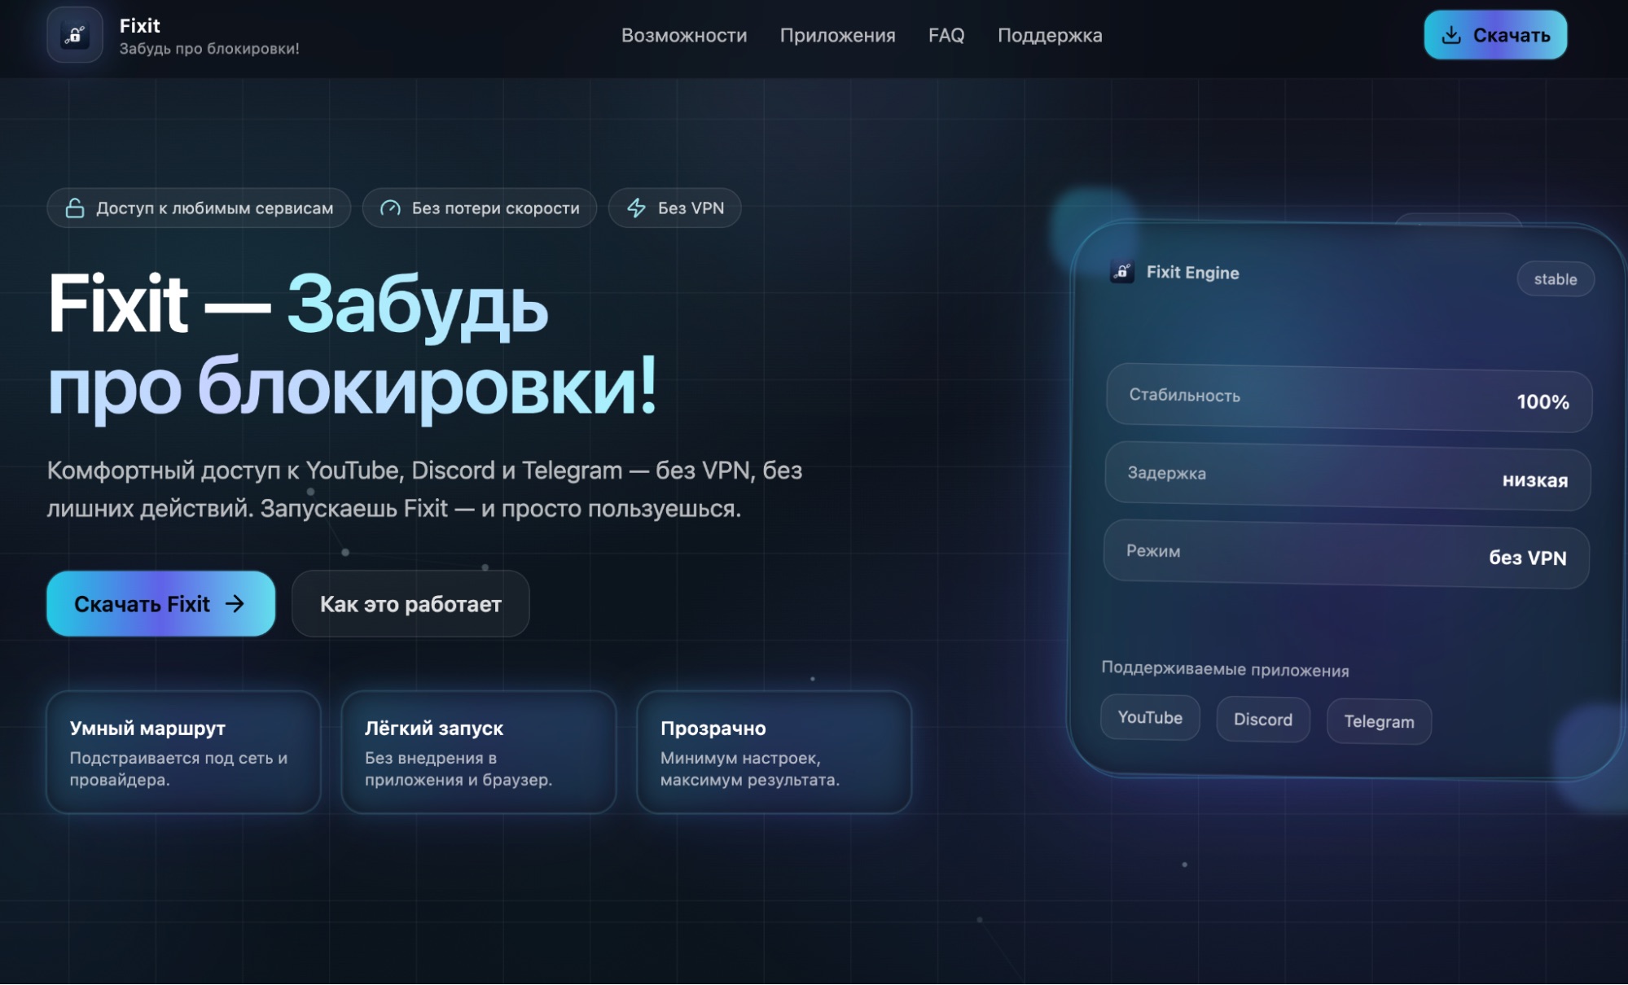The height and width of the screenshot is (985, 1628).
Task: Click the speedometer icon on the «Без потери скорости» badge
Action: click(x=391, y=208)
